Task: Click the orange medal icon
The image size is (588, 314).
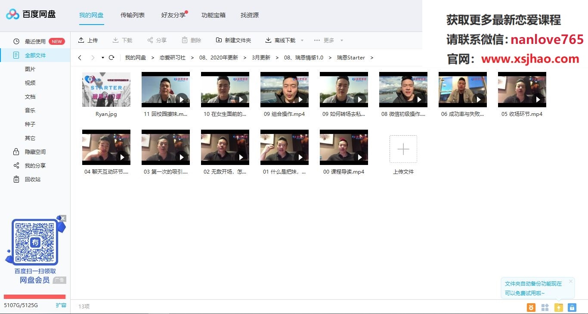Action: pyautogui.click(x=531, y=308)
